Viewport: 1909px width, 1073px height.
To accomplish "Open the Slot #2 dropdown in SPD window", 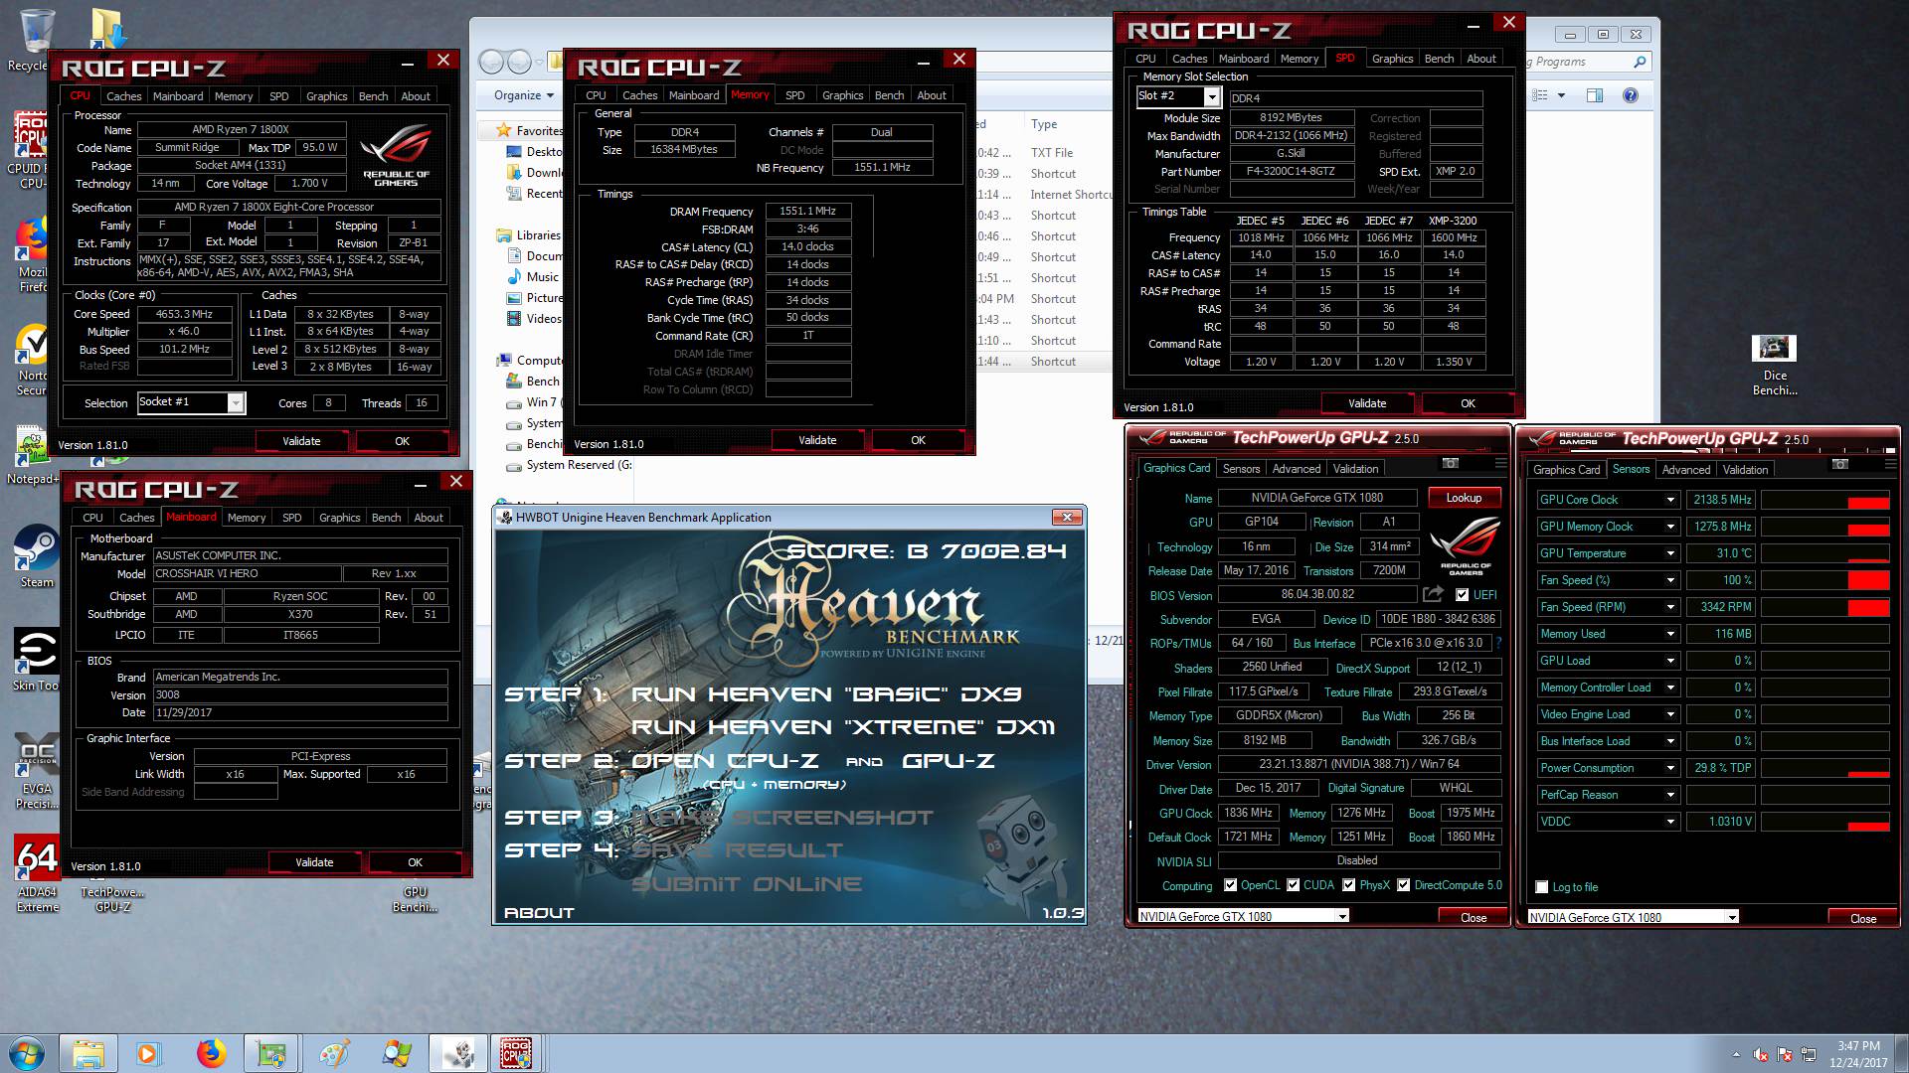I will tap(1211, 96).
